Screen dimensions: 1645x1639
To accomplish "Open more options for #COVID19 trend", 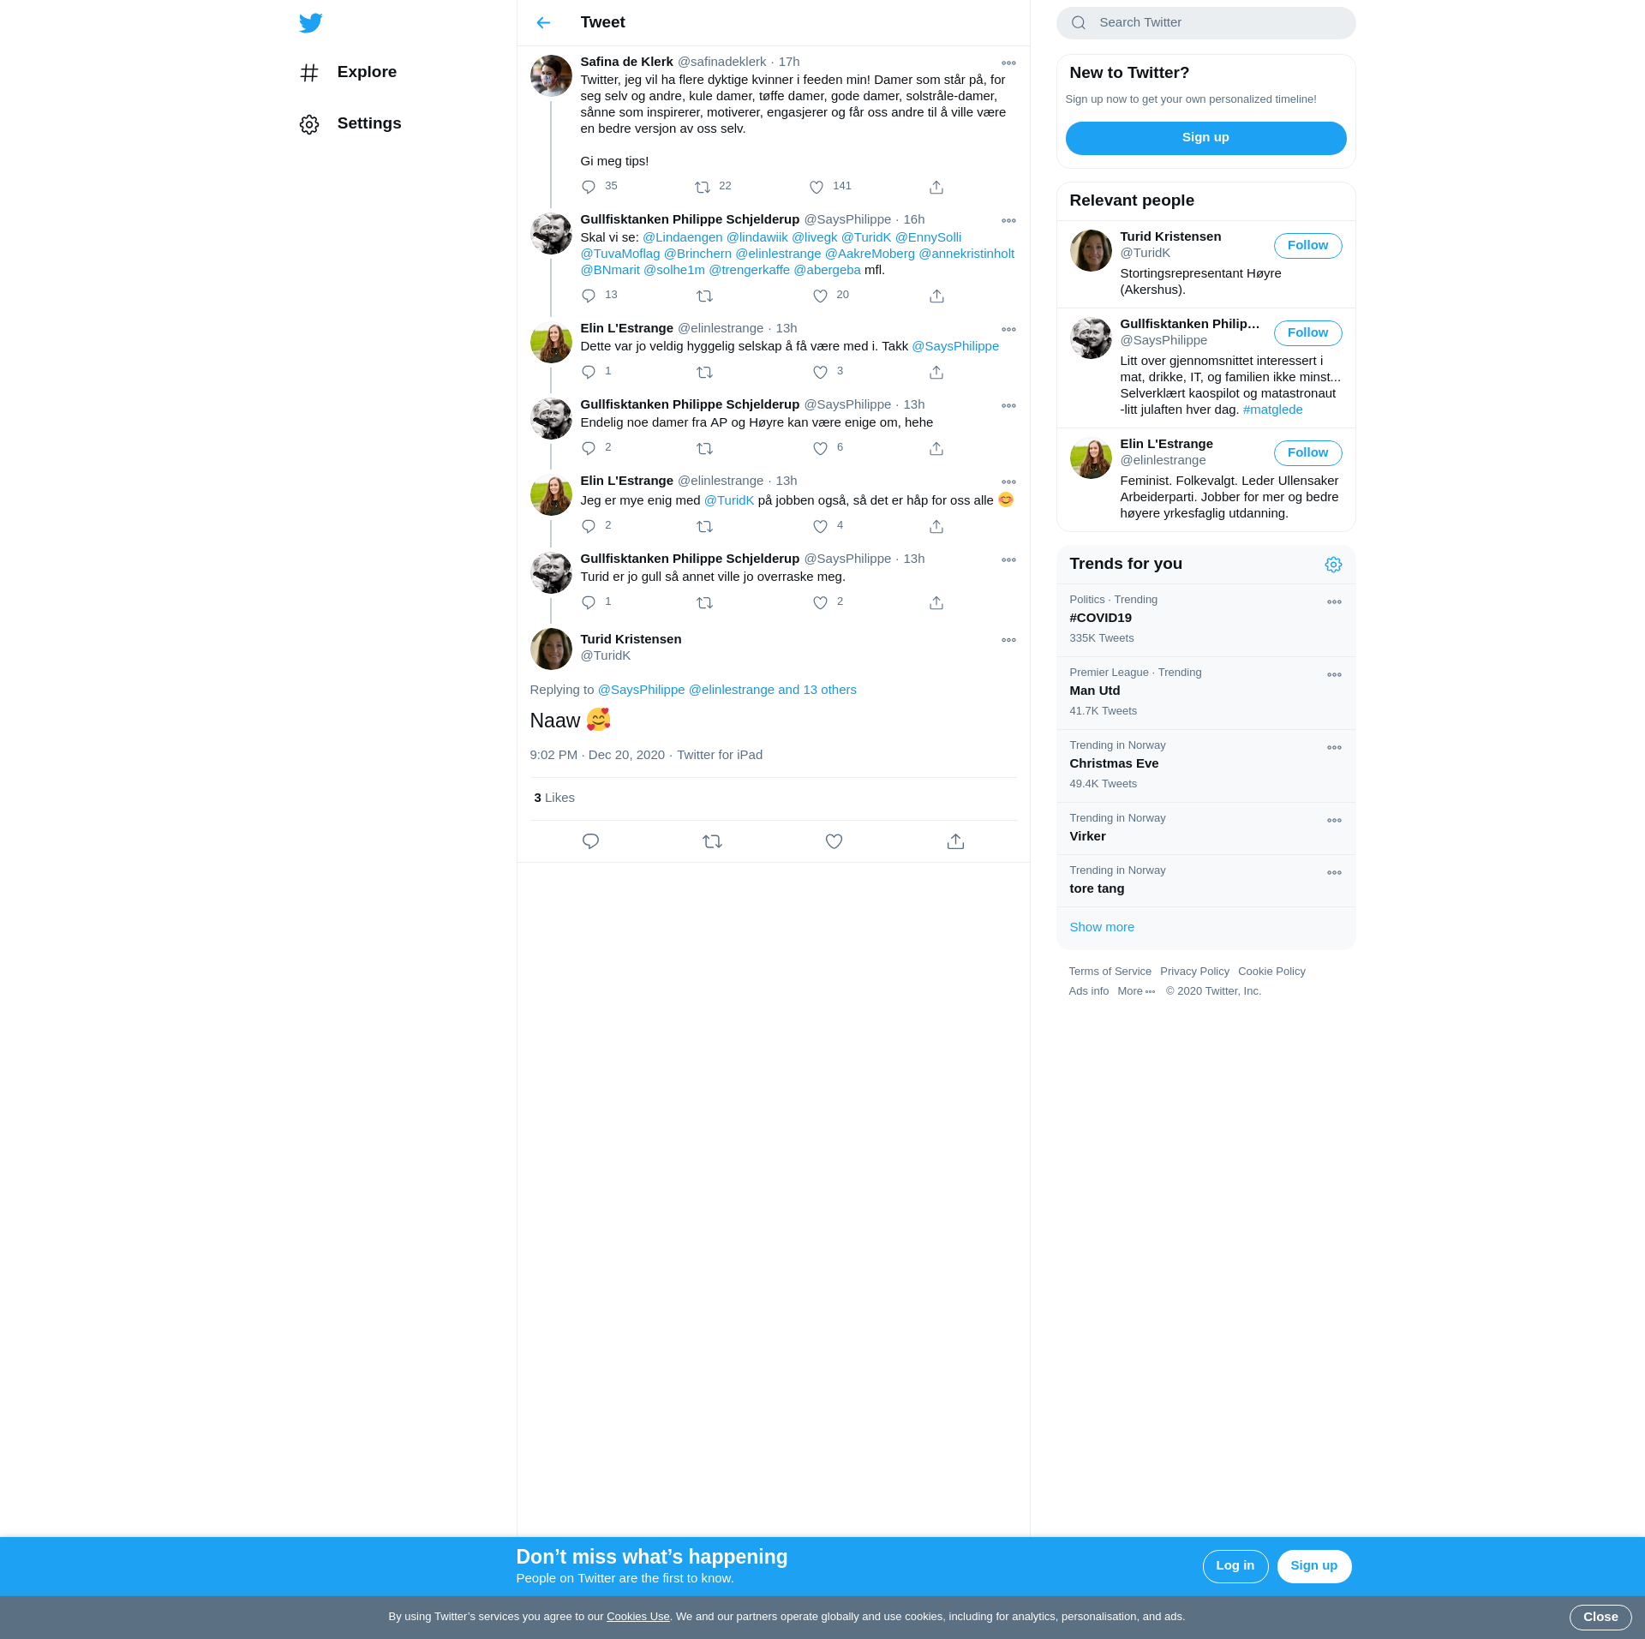I will click(1334, 602).
